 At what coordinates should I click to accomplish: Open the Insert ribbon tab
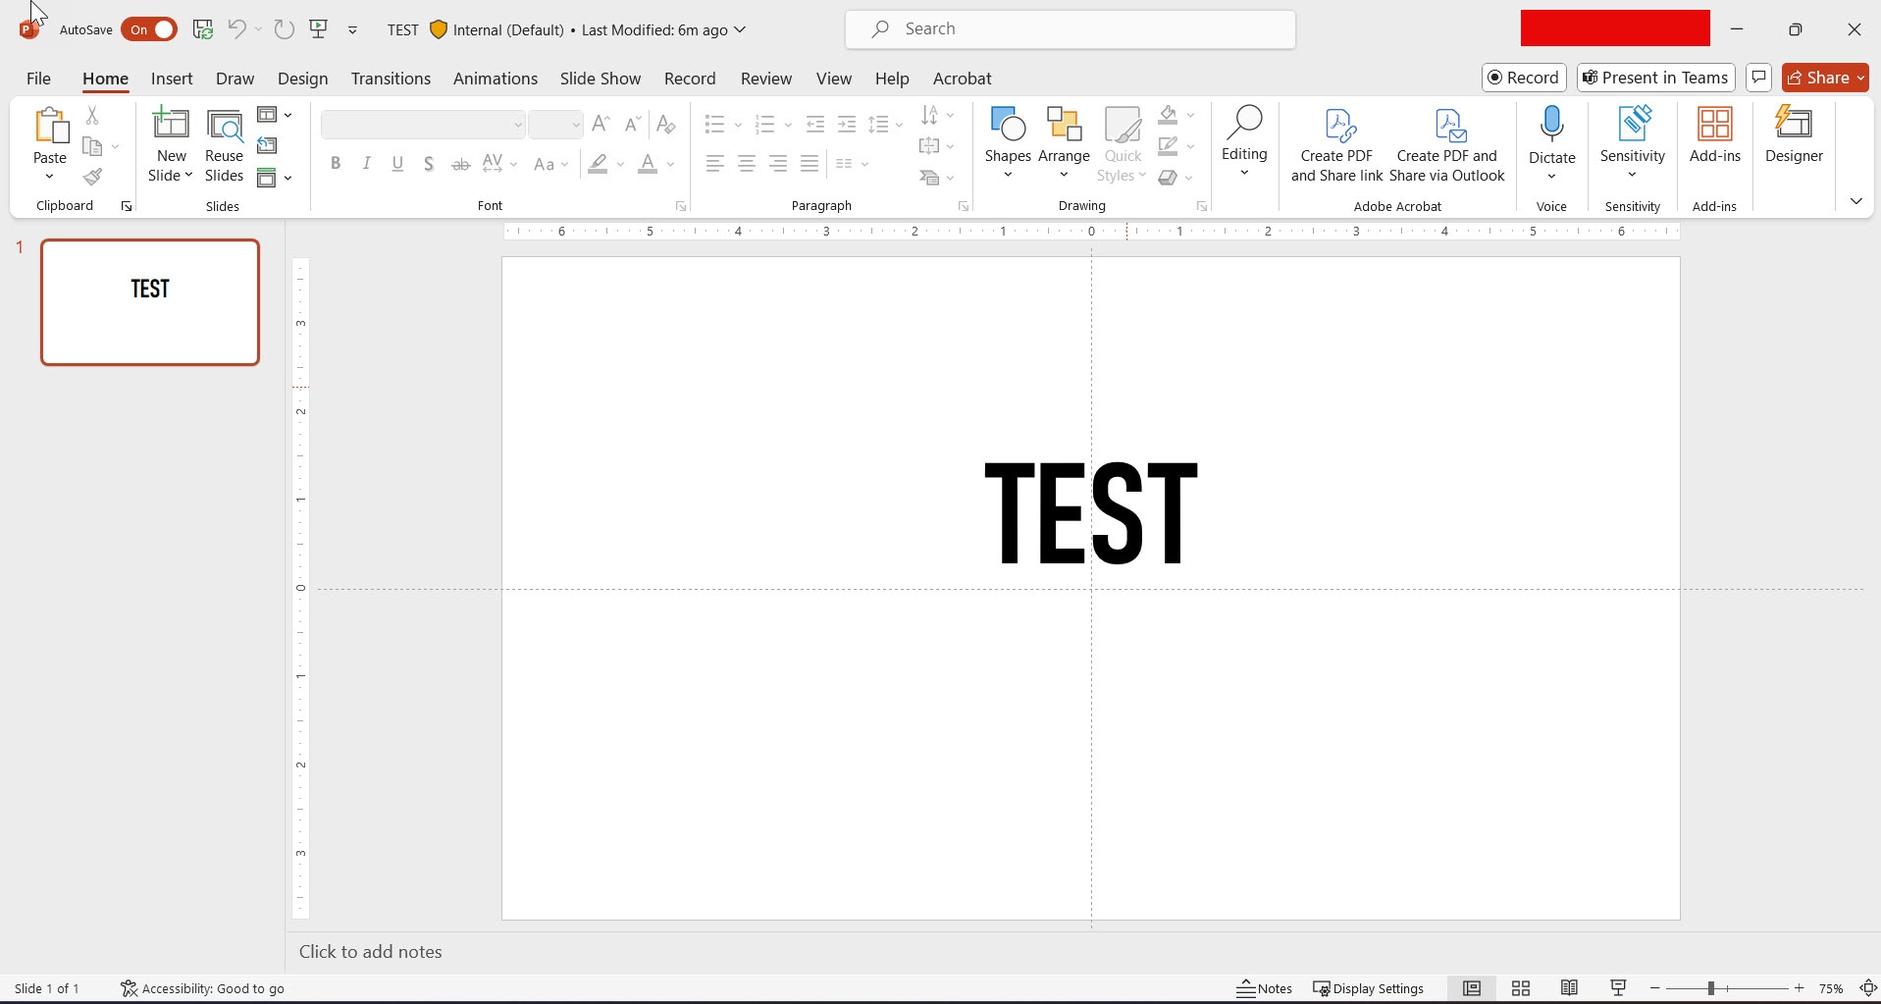(172, 79)
